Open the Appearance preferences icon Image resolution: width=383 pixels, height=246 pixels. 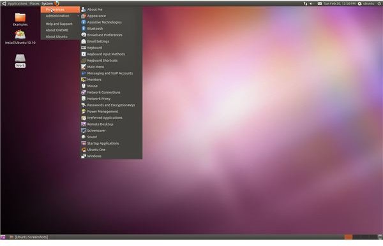pyautogui.click(x=84, y=16)
